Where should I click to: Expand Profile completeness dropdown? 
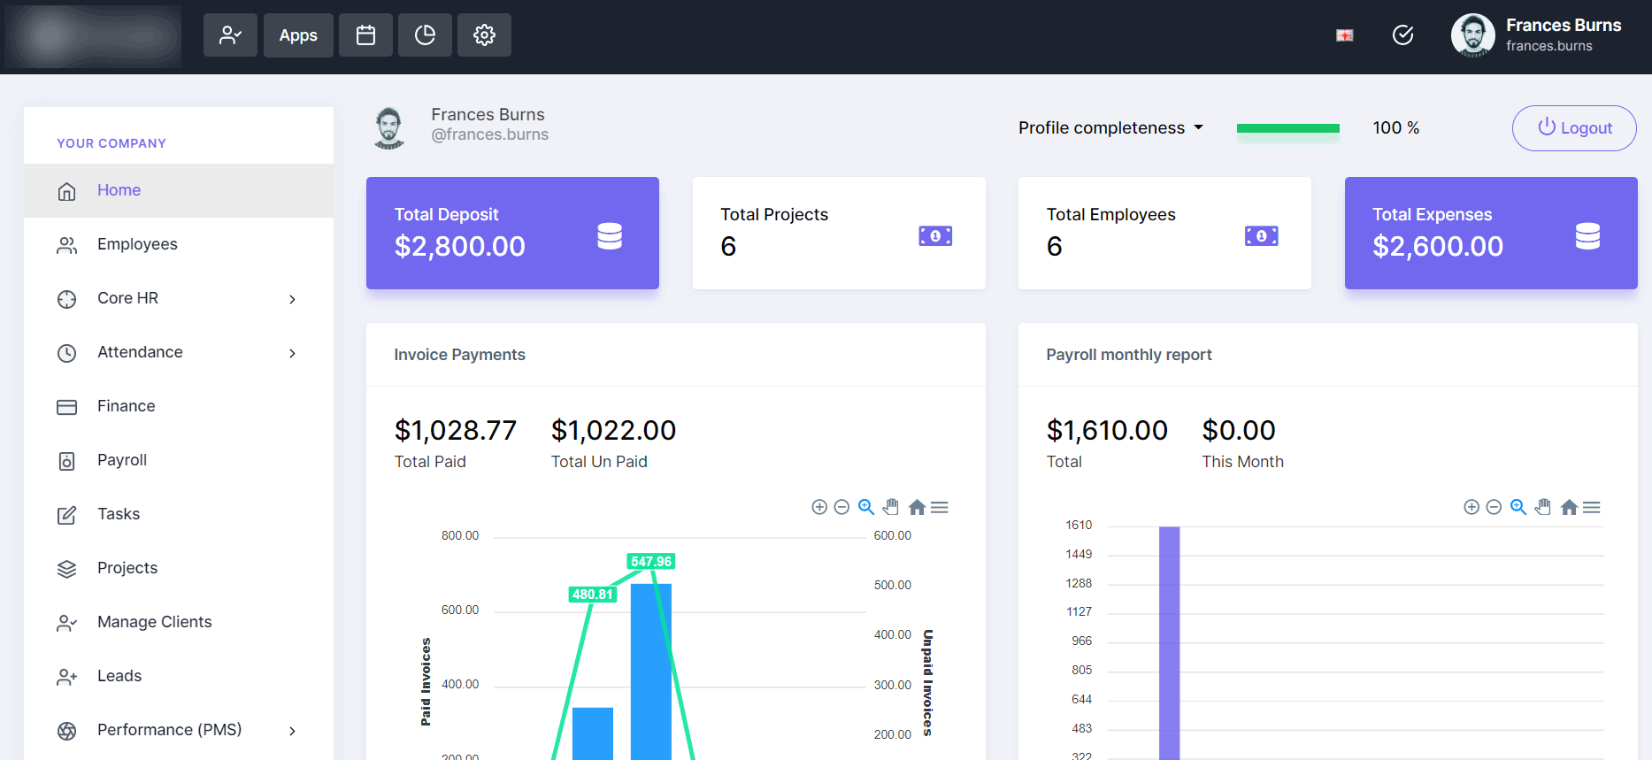1111,128
